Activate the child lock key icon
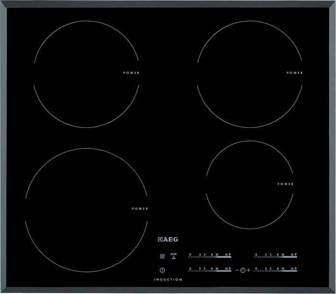336x294 pixels. click(x=162, y=256)
